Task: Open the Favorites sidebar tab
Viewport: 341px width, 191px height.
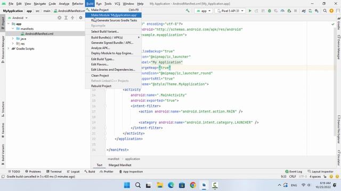Action: click(x=3, y=131)
